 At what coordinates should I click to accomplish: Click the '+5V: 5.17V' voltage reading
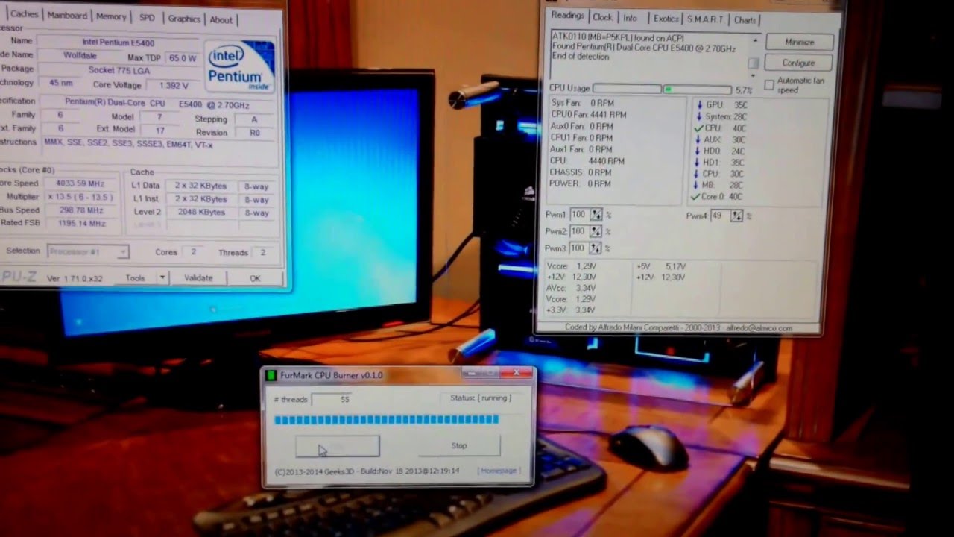coord(661,266)
